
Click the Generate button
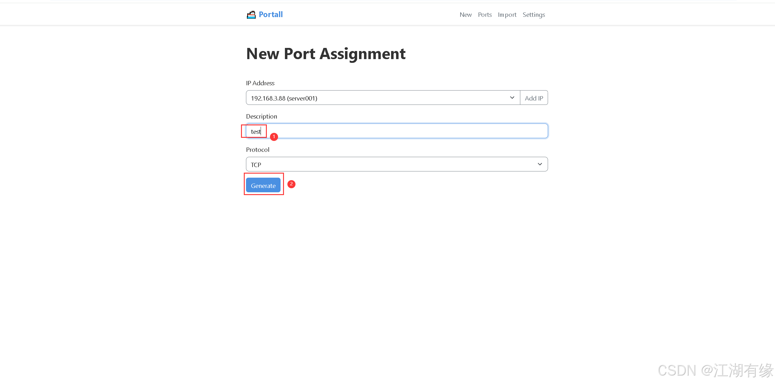tap(263, 185)
